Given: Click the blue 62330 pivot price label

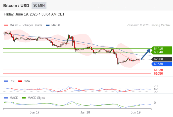Looking at the screenshot, I should coord(162,64).
